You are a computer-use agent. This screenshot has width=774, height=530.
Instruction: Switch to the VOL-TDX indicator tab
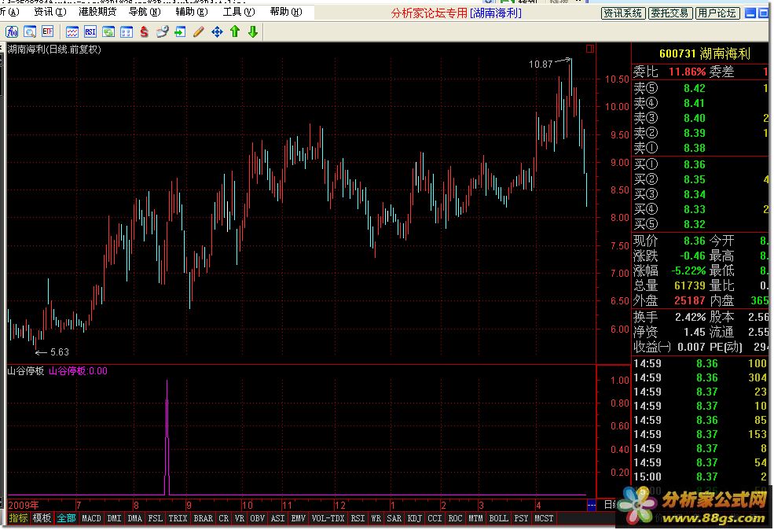point(328,518)
